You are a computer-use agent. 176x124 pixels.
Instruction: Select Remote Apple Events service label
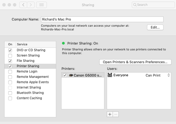click(x=33, y=82)
